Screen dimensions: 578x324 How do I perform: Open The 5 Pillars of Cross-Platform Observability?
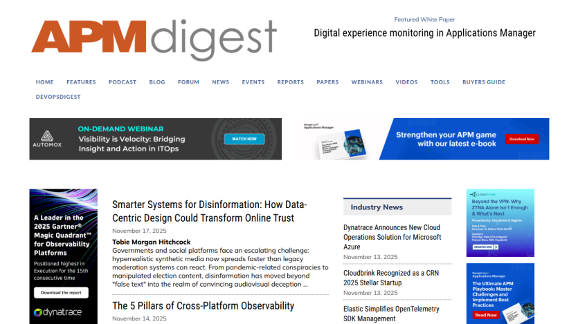[x=203, y=305]
